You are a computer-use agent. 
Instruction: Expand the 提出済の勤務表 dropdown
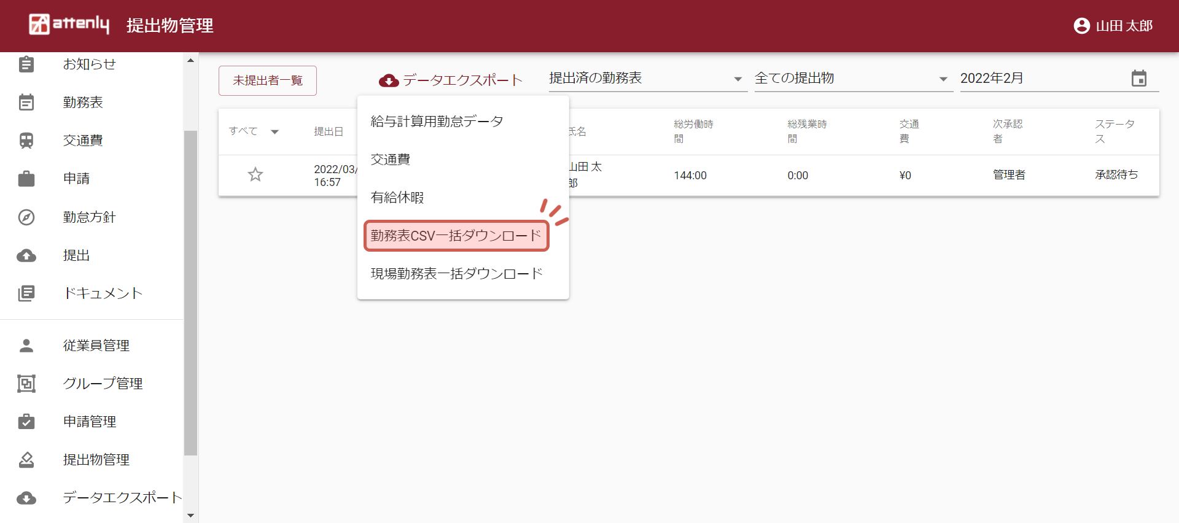(x=737, y=79)
